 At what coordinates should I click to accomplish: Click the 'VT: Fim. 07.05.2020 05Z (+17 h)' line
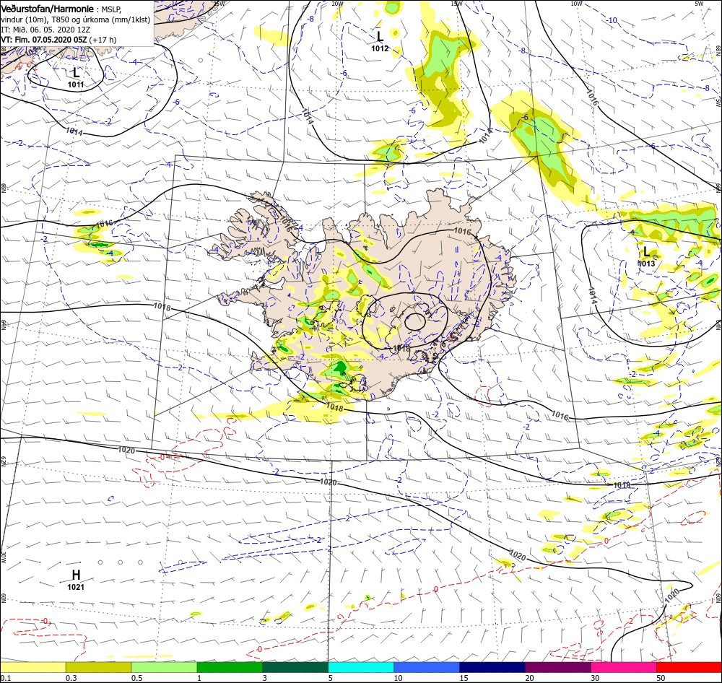[x=59, y=40]
